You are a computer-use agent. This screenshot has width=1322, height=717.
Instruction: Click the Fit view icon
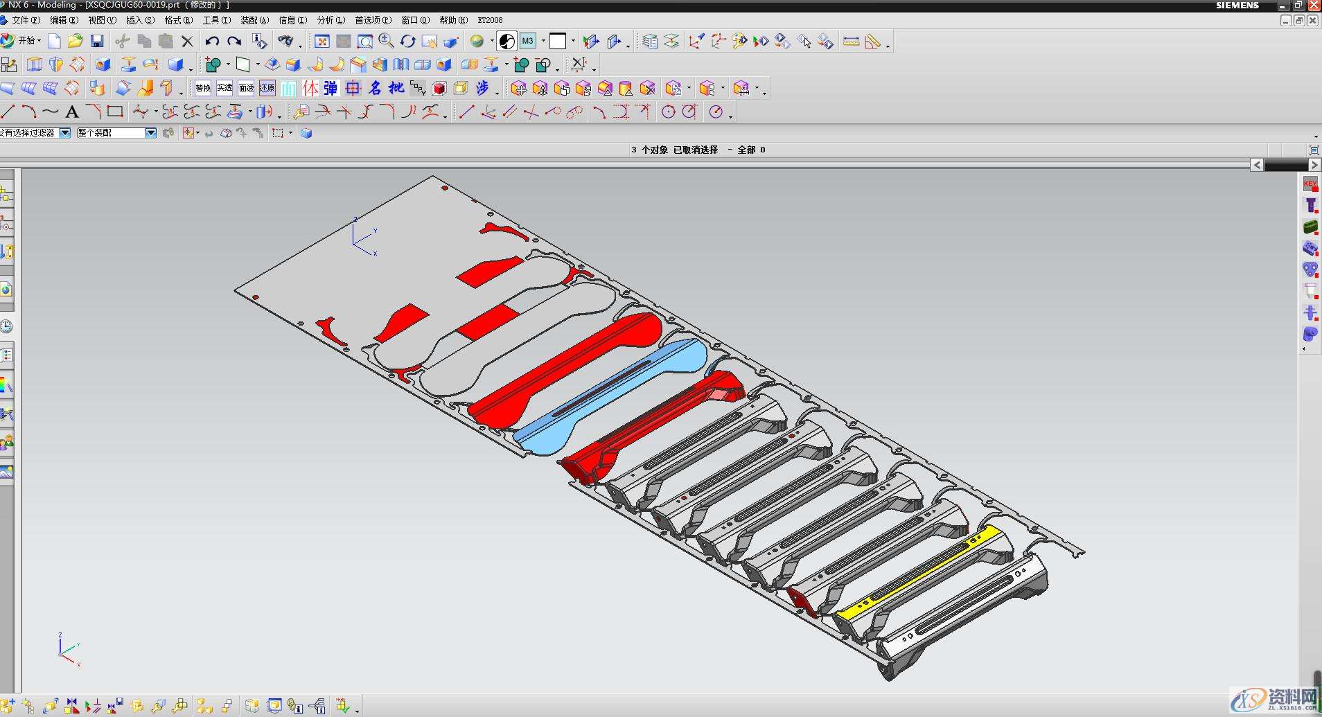pyautogui.click(x=321, y=42)
